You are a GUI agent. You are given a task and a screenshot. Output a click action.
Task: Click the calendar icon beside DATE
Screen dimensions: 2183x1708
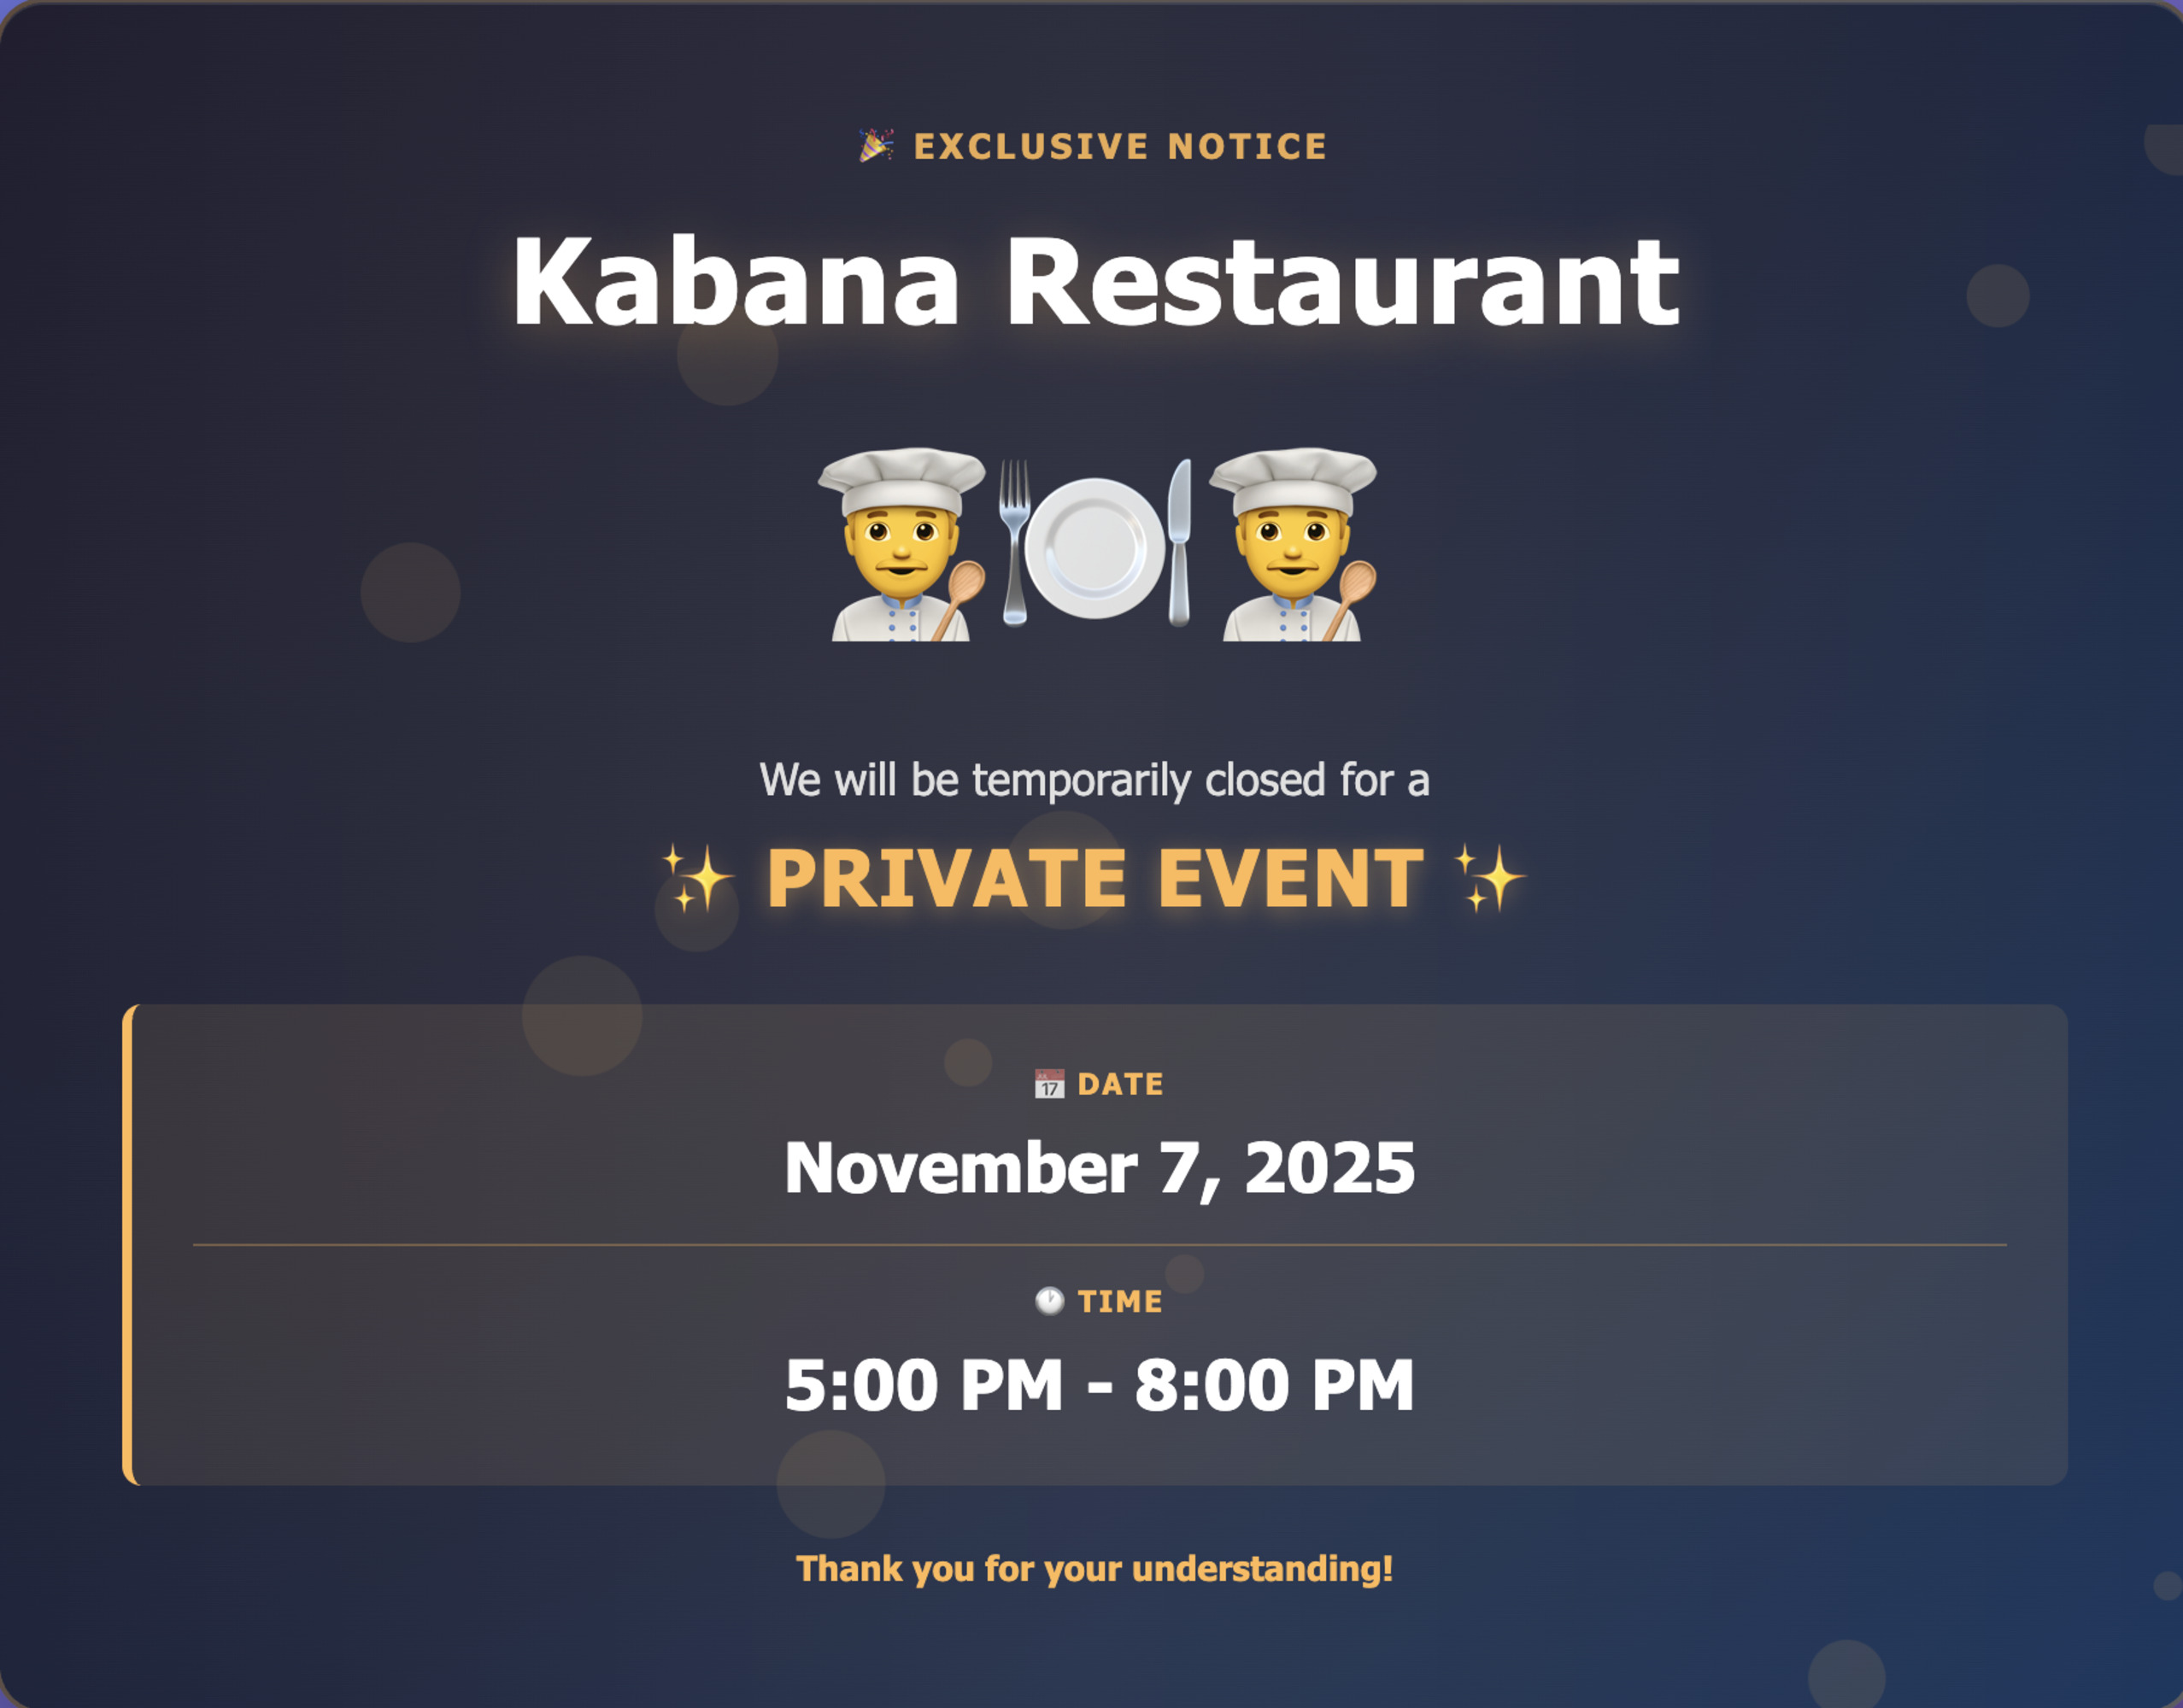tap(1048, 1084)
